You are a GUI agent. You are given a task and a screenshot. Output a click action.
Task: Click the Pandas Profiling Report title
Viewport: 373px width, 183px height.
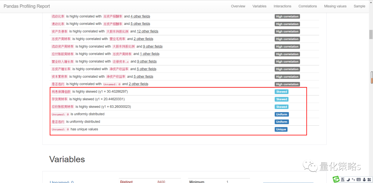[x=27, y=6]
